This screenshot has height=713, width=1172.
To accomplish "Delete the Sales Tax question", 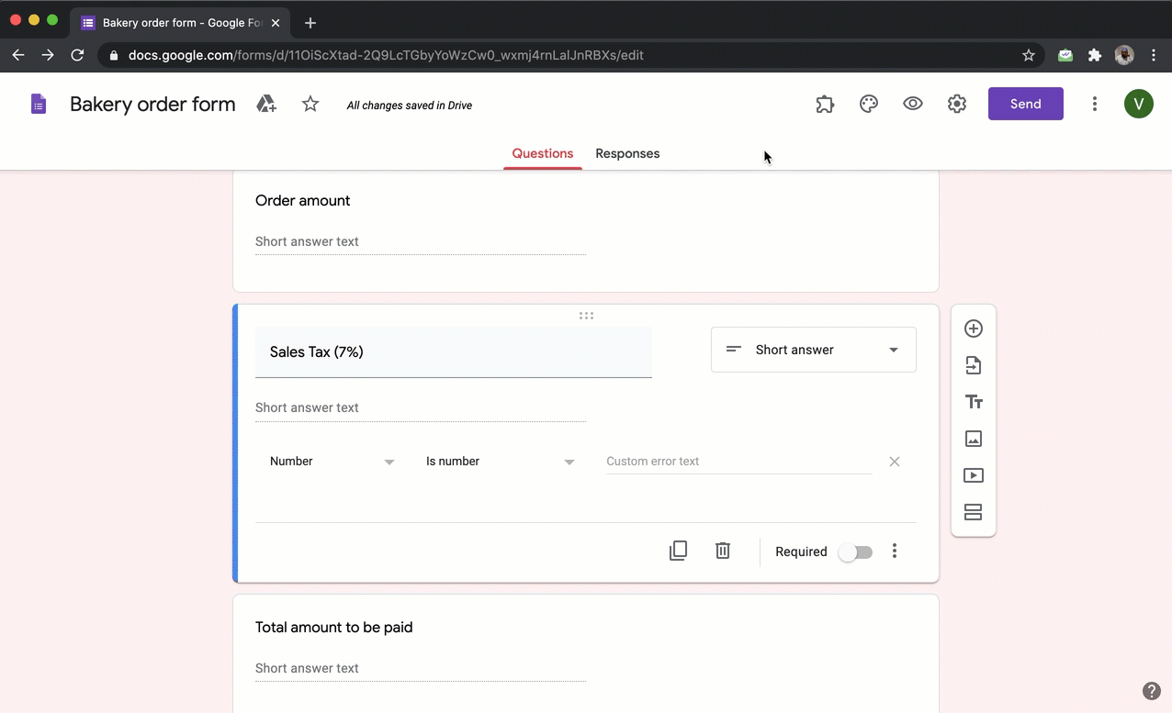I will [722, 551].
